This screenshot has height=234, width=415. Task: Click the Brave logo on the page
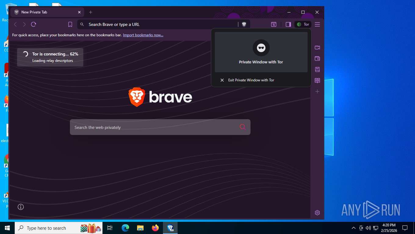(x=160, y=97)
